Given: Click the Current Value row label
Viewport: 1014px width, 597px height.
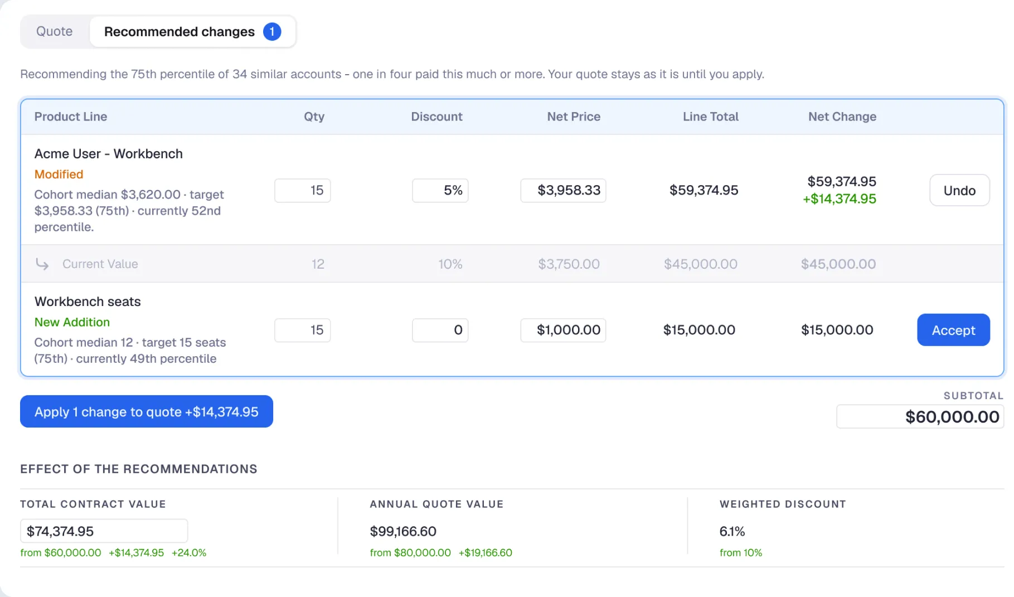Looking at the screenshot, I should coord(100,264).
